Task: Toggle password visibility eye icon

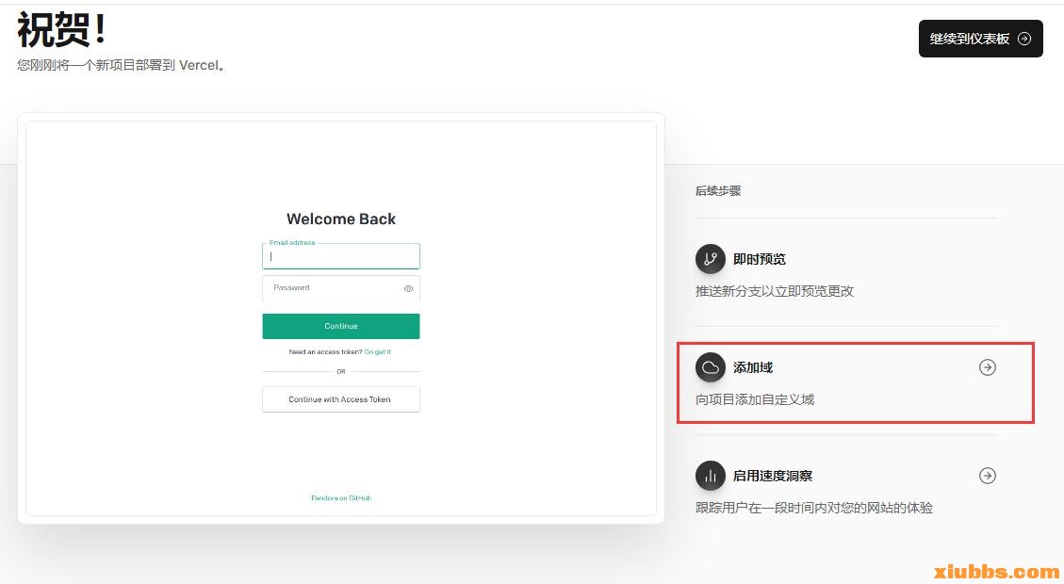Action: (x=408, y=288)
